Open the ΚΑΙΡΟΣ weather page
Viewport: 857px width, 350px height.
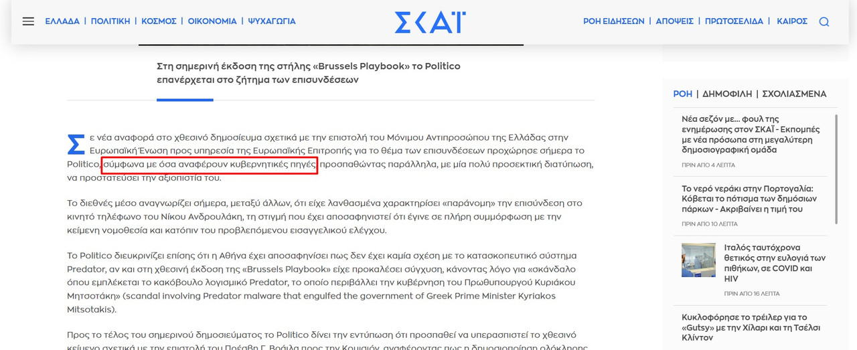click(x=792, y=21)
